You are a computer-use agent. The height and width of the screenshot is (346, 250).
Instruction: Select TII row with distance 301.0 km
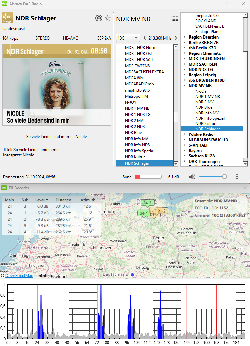51,206
